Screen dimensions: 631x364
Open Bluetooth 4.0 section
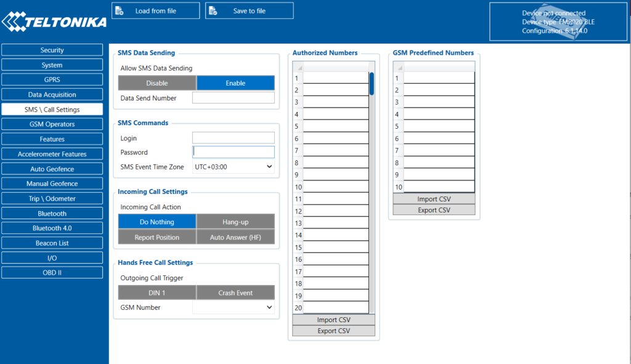point(52,228)
